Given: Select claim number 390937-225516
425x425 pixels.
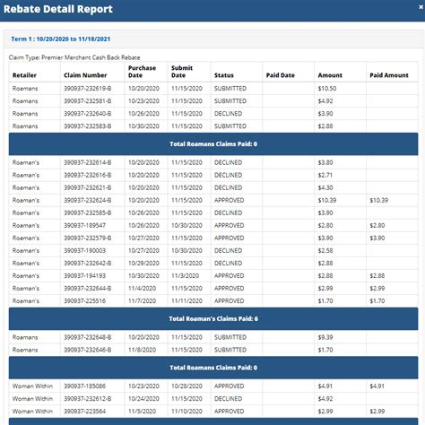Looking at the screenshot, I should click(x=84, y=300).
